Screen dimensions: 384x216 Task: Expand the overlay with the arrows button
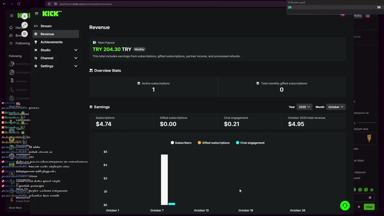click(x=25, y=25)
